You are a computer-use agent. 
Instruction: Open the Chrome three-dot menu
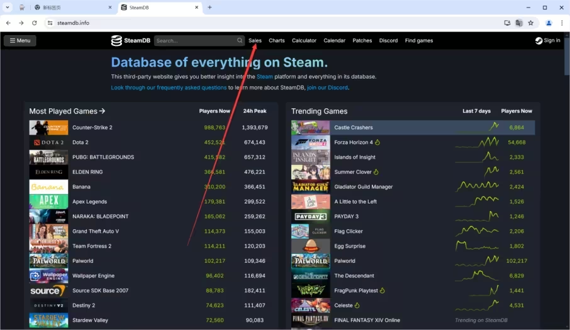(x=562, y=23)
